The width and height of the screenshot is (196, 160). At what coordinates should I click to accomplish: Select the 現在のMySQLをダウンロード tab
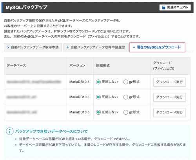[x=157, y=47]
